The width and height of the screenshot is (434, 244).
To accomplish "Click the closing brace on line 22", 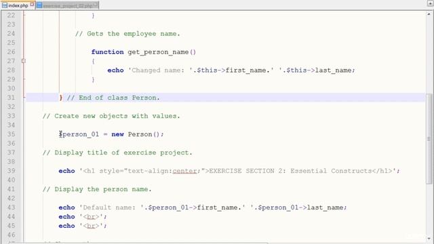I will [x=94, y=16].
